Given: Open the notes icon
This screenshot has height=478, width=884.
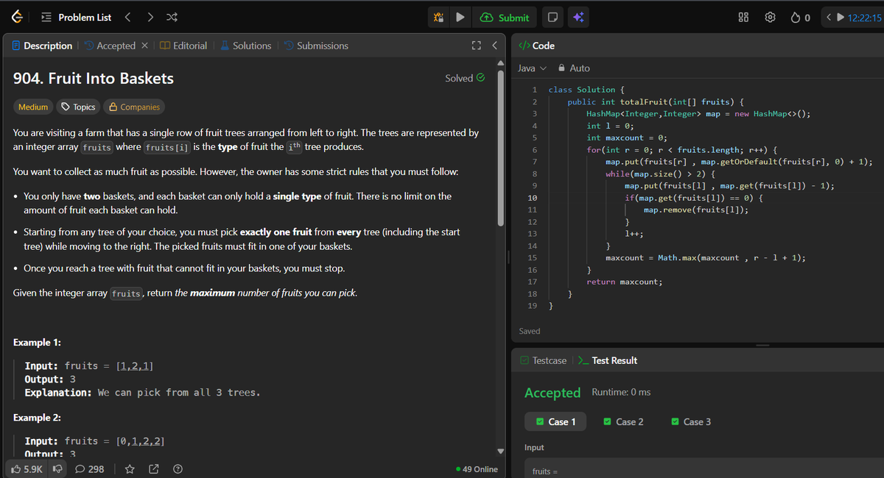Looking at the screenshot, I should pyautogui.click(x=552, y=18).
